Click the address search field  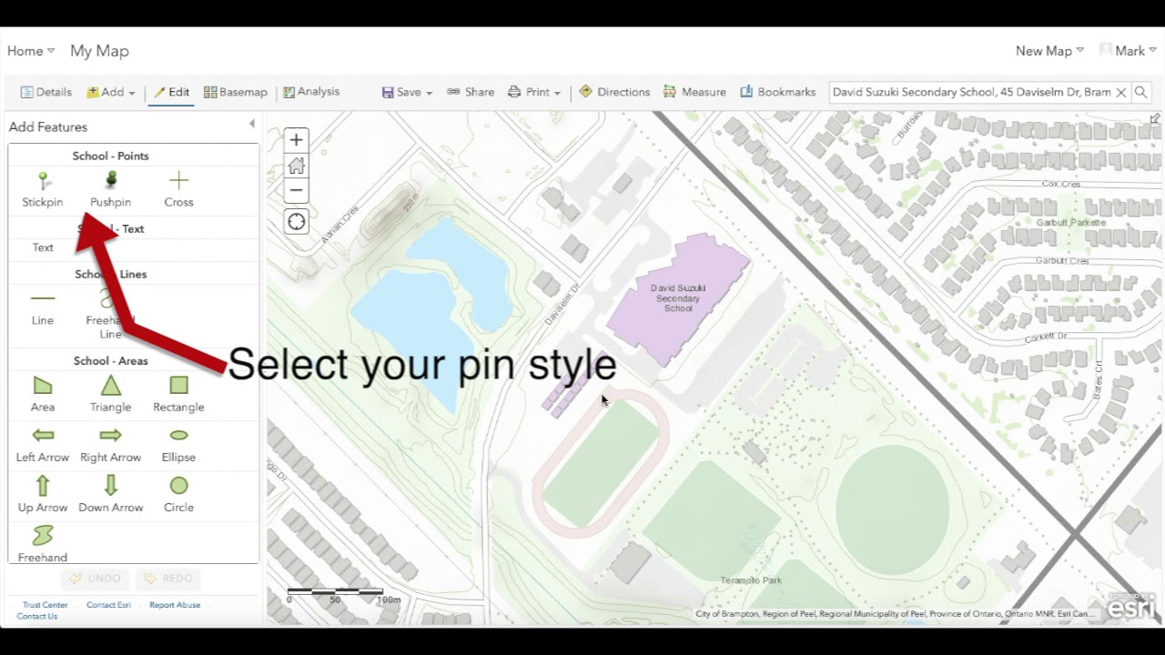click(x=971, y=92)
